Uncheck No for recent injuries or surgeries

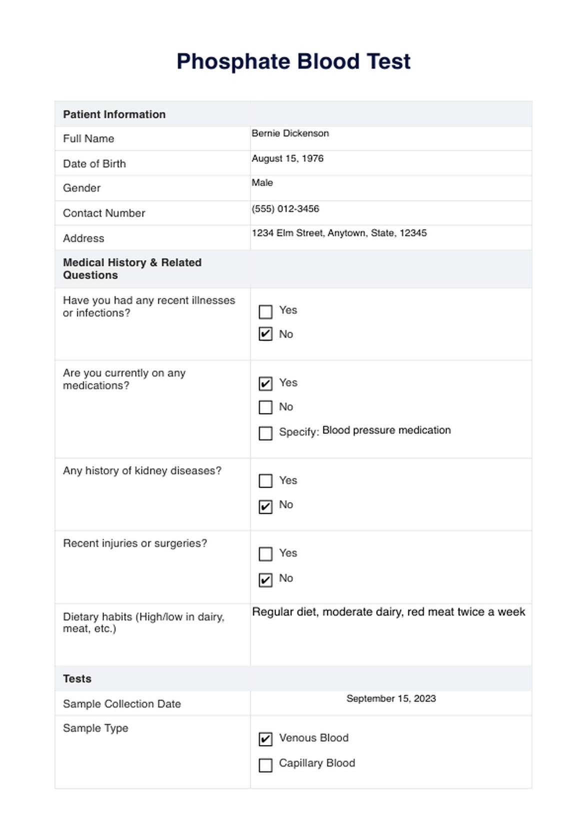tap(265, 579)
